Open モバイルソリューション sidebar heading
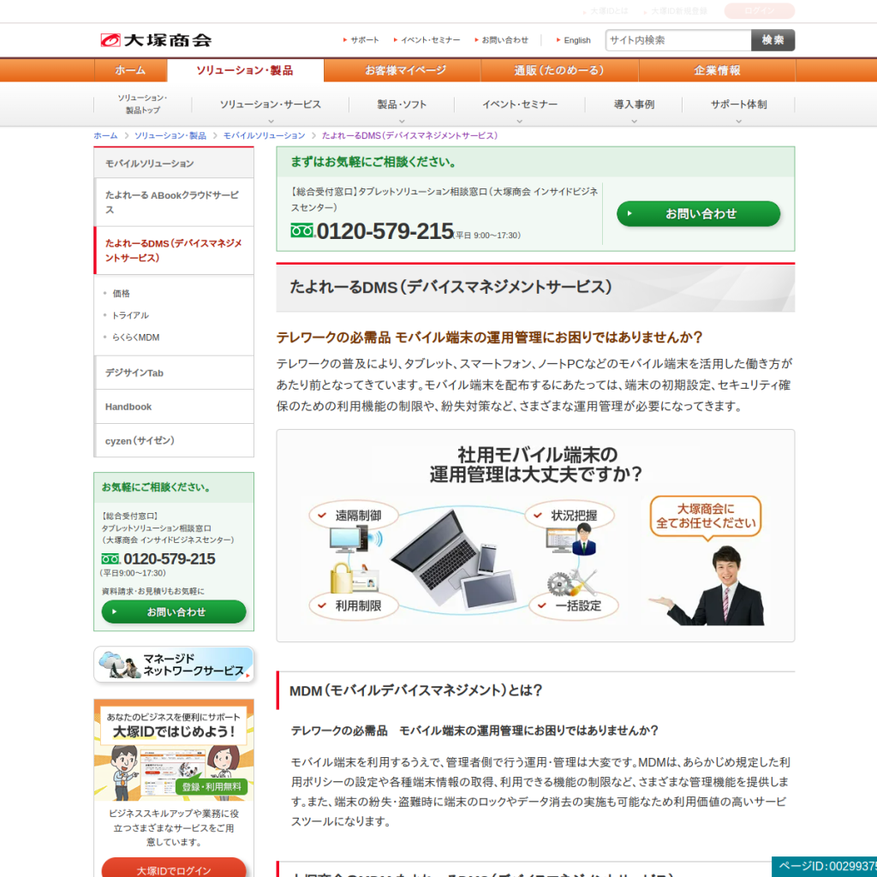This screenshot has width=877, height=877. [174, 164]
